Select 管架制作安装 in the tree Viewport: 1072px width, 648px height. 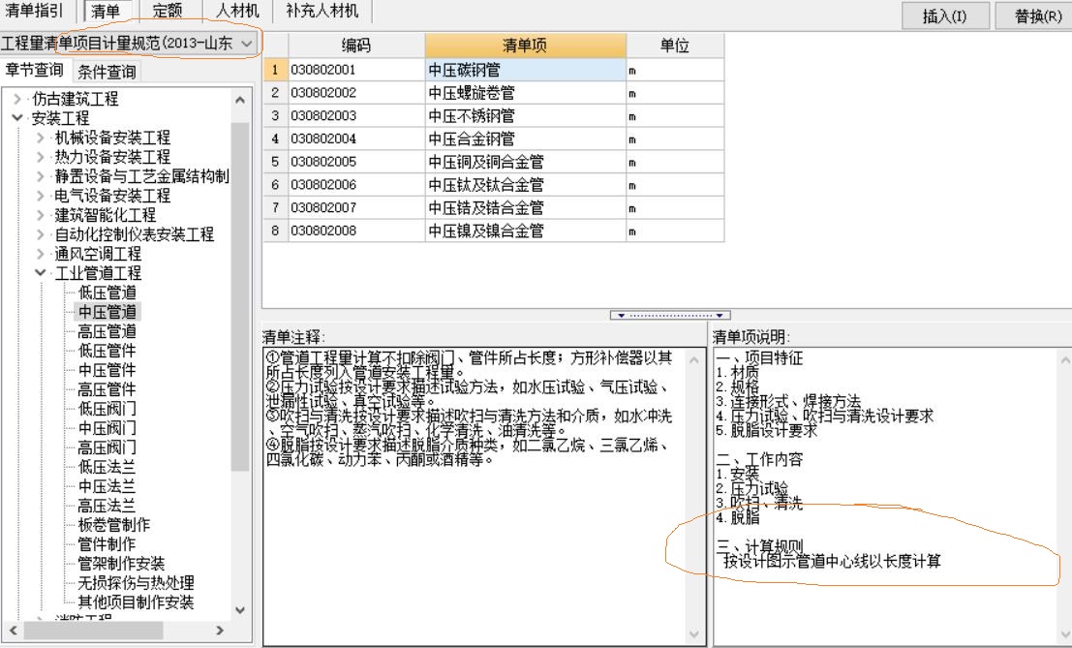122,564
